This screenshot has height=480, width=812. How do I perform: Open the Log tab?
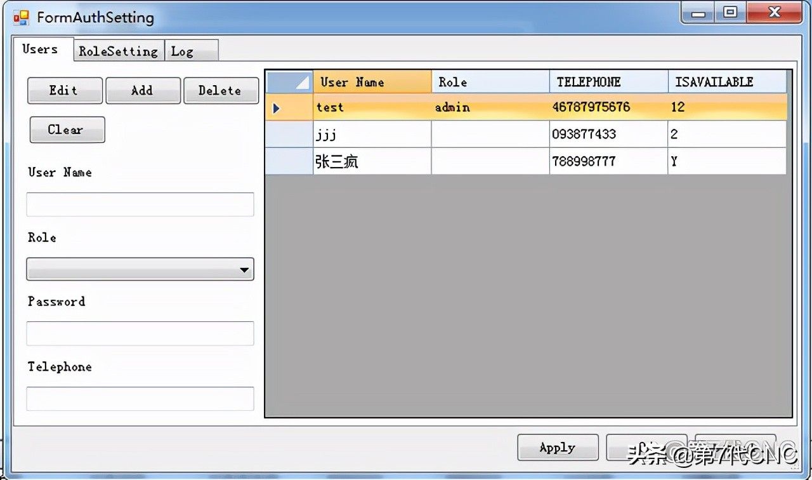point(192,51)
